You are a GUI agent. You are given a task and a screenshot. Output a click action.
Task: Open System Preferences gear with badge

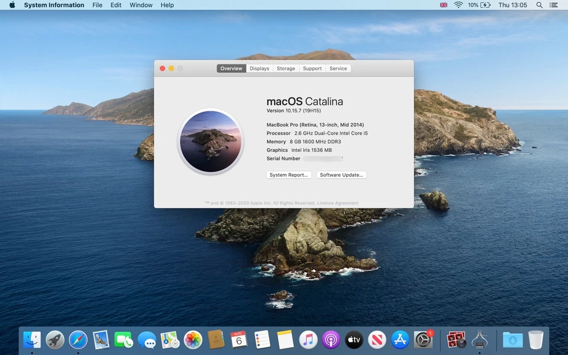coord(423,340)
